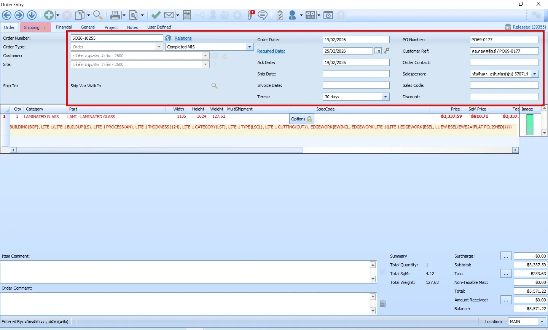The image size is (548, 330).
Task: Expand the copy icon dropdown arrow
Action: [89, 16]
